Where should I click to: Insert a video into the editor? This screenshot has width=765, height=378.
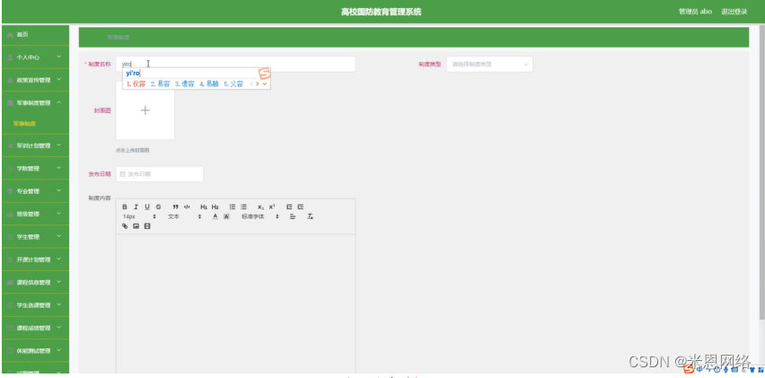[147, 226]
